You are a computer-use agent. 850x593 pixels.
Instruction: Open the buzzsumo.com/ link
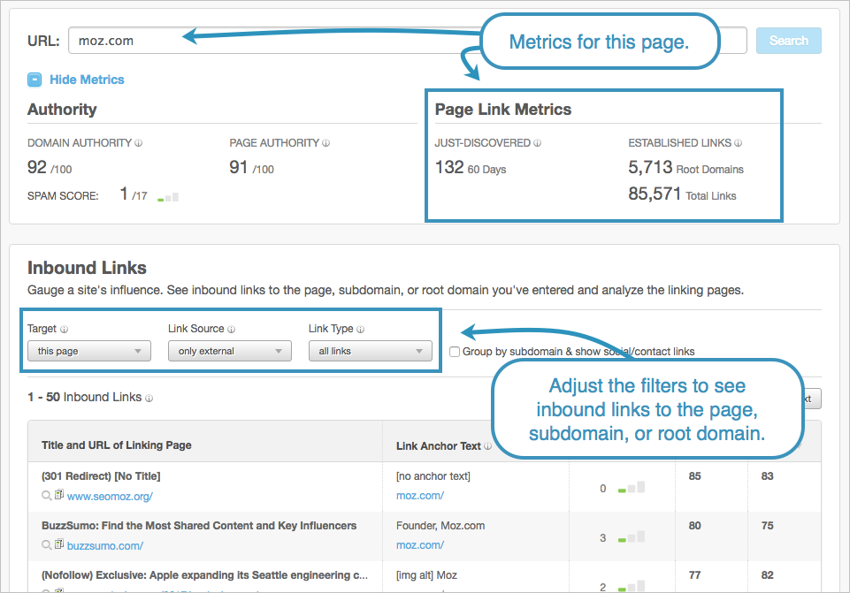tap(105, 546)
